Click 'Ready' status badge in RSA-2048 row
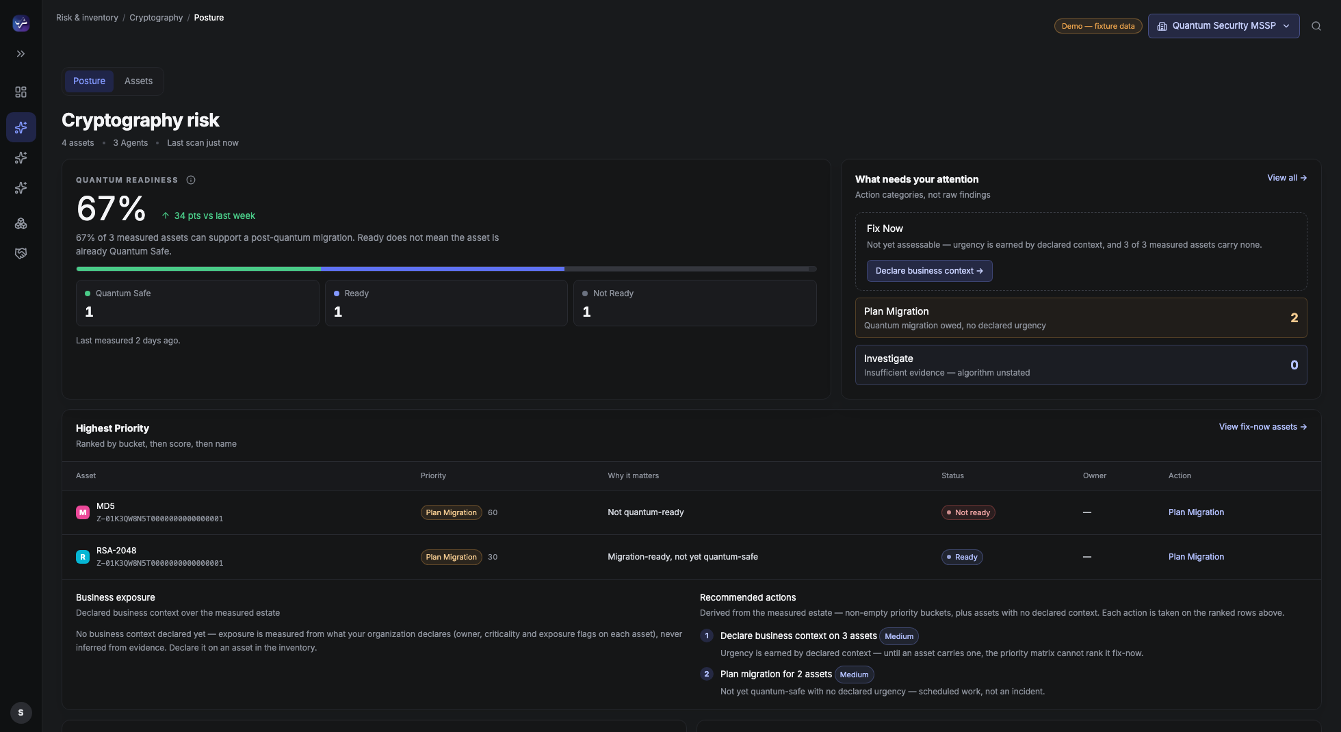 [962, 557]
